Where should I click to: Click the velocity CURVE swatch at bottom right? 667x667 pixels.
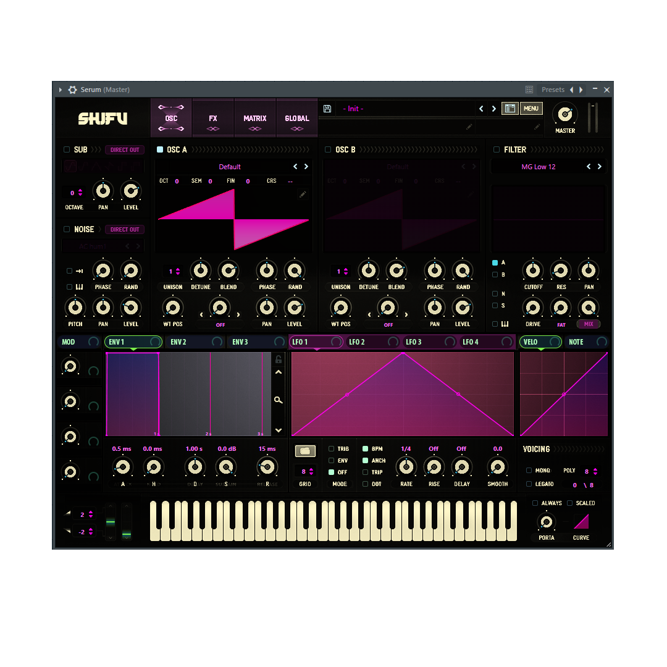coord(581,522)
